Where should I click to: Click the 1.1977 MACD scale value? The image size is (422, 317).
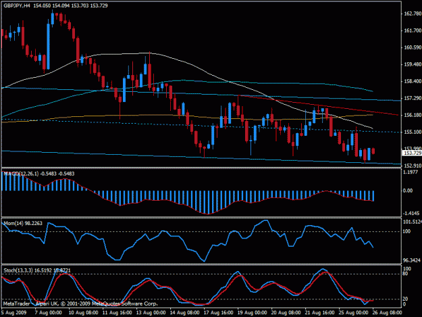[411, 172]
